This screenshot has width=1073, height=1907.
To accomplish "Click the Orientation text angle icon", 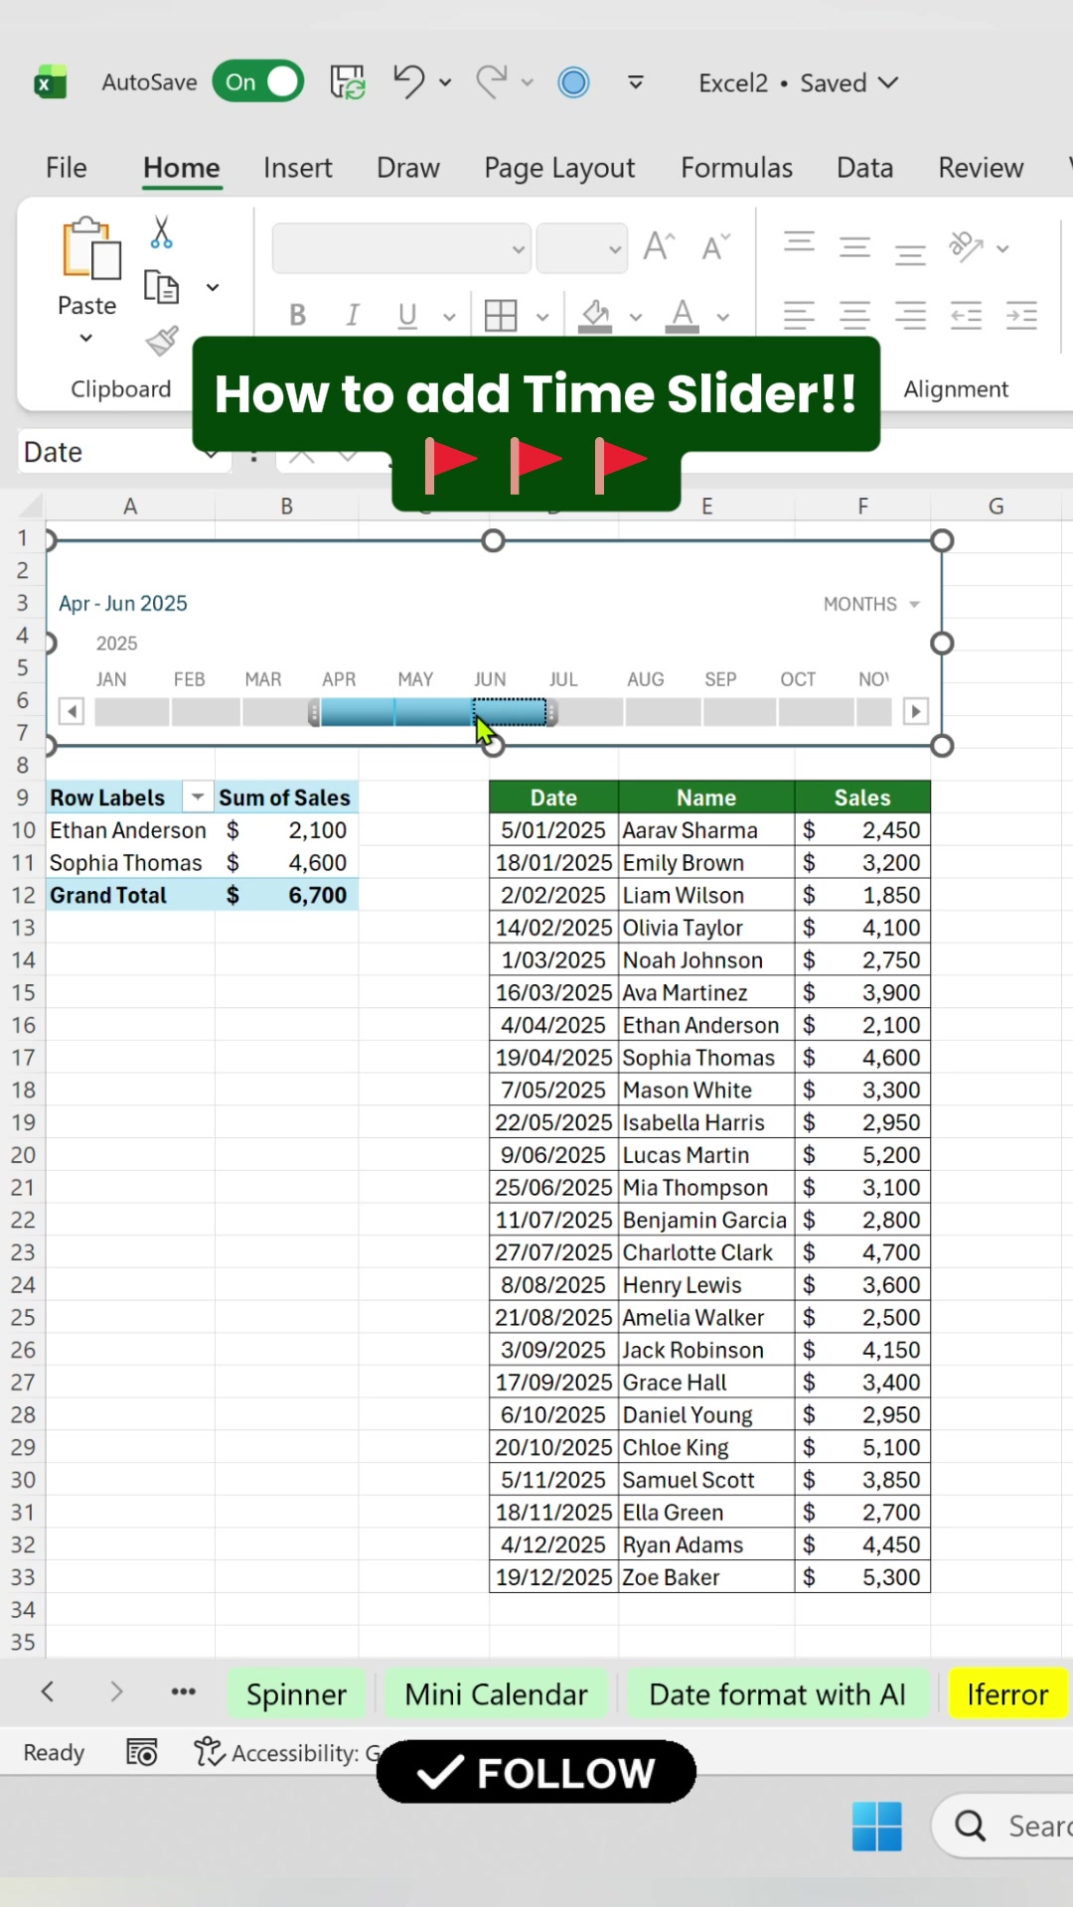I will pyautogui.click(x=966, y=246).
